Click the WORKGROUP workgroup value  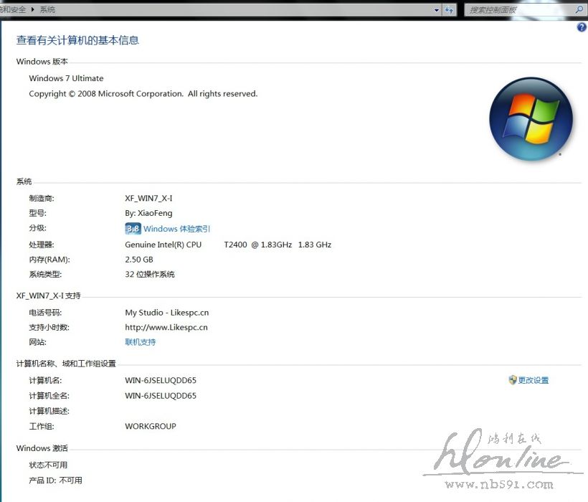click(x=150, y=426)
